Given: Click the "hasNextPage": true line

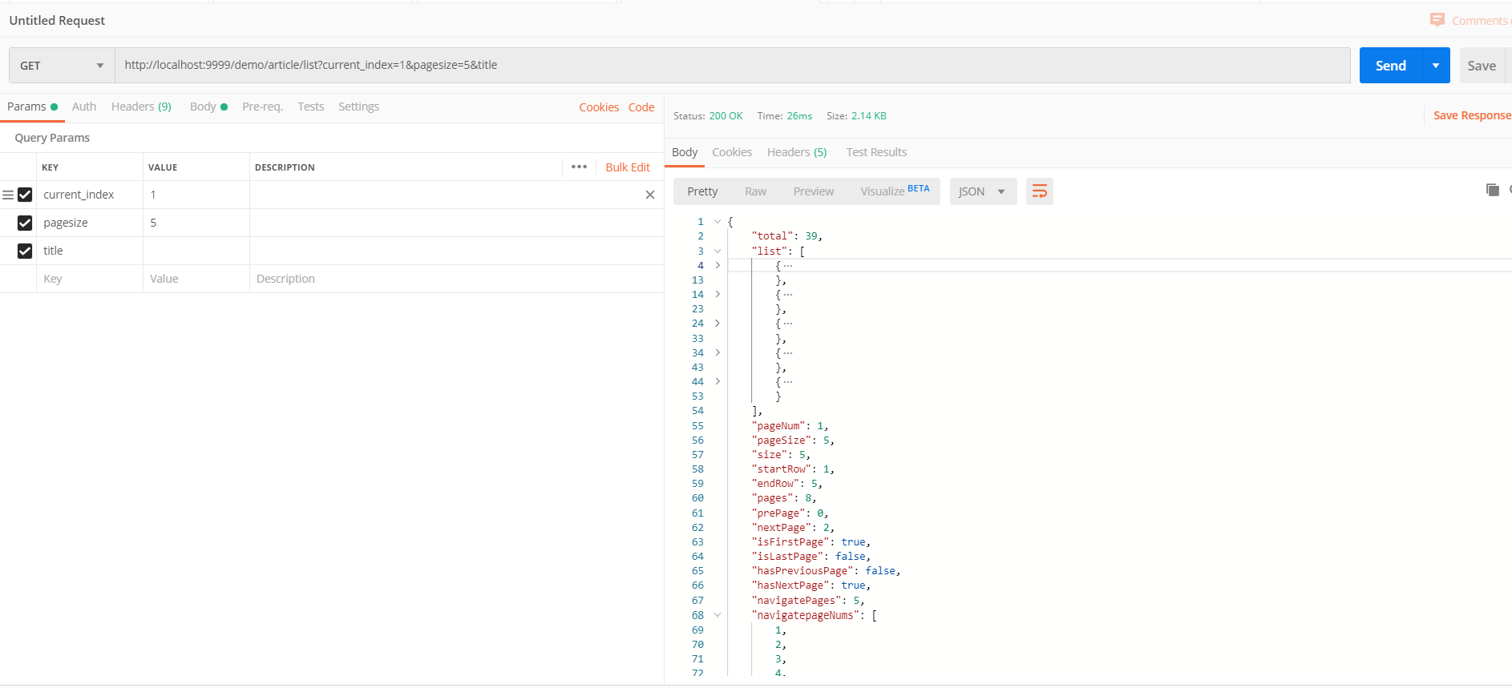Looking at the screenshot, I should (x=811, y=585).
